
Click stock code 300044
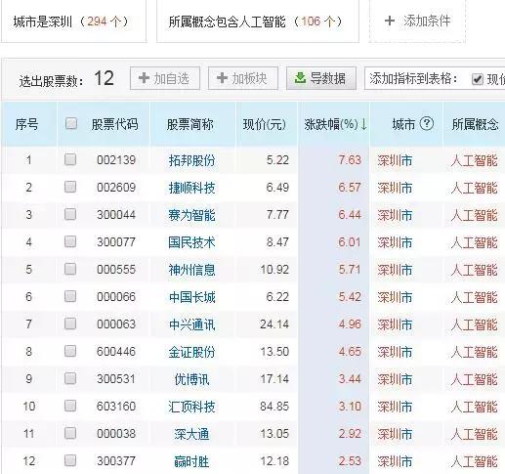click(x=116, y=215)
